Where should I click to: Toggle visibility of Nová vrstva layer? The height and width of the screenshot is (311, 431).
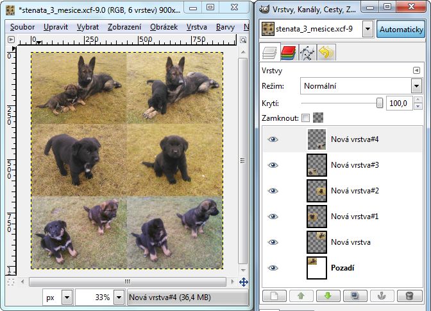point(273,242)
